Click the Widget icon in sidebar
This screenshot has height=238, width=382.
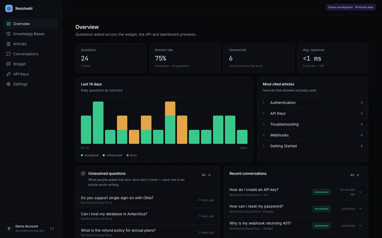click(9, 64)
